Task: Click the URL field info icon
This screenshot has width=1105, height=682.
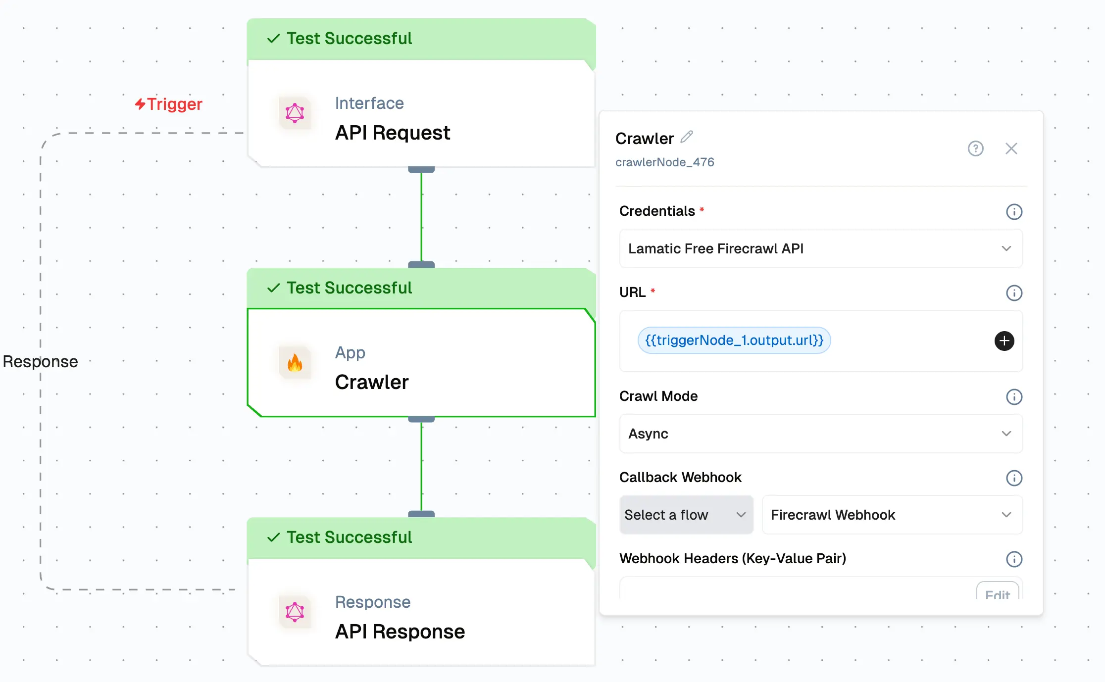Action: (1014, 293)
